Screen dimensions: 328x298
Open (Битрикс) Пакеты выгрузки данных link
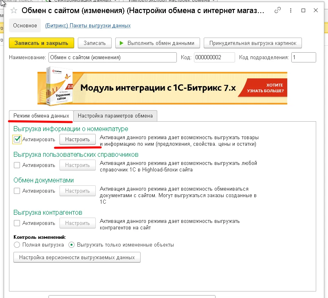point(88,26)
